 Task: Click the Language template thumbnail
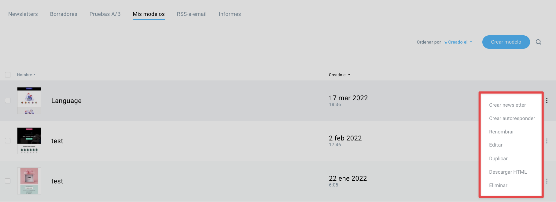click(29, 101)
